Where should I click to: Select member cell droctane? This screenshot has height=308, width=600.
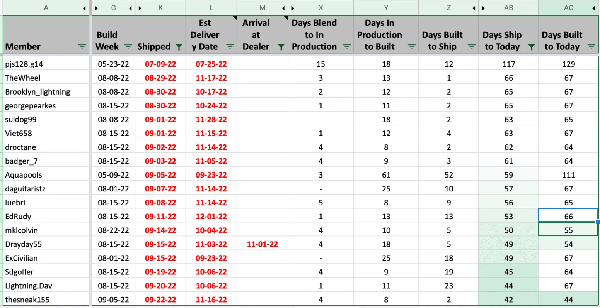pyautogui.click(x=46, y=147)
